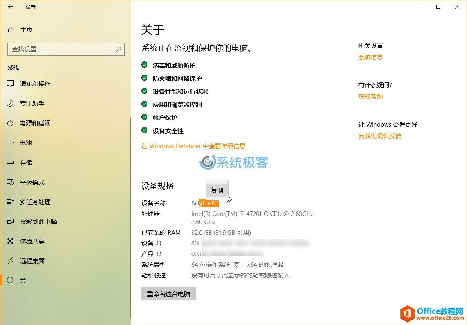This screenshot has width=467, height=325.
Task: Click the 笔和触控 label
Action: coord(153,275)
